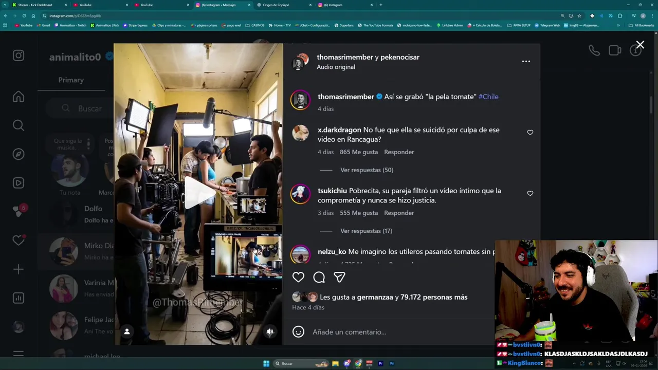This screenshot has width=658, height=370.
Task: Share the post with the paper-plane icon
Action: pyautogui.click(x=339, y=277)
